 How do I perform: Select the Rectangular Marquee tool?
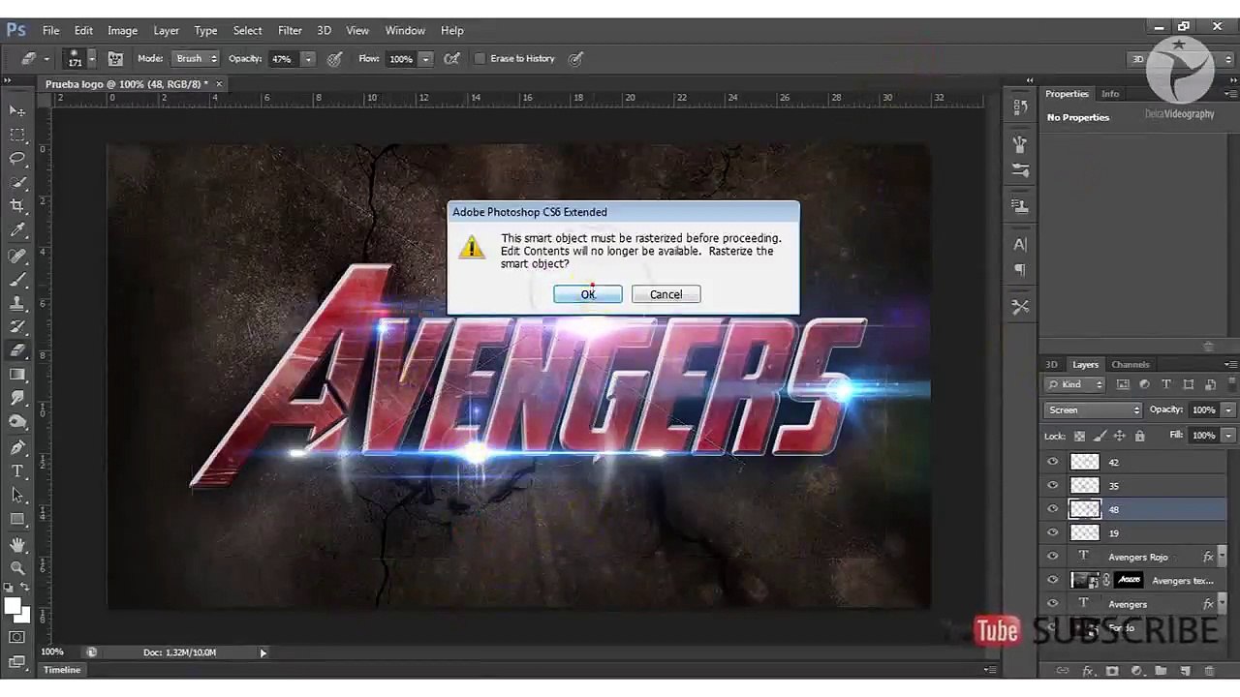coord(17,135)
